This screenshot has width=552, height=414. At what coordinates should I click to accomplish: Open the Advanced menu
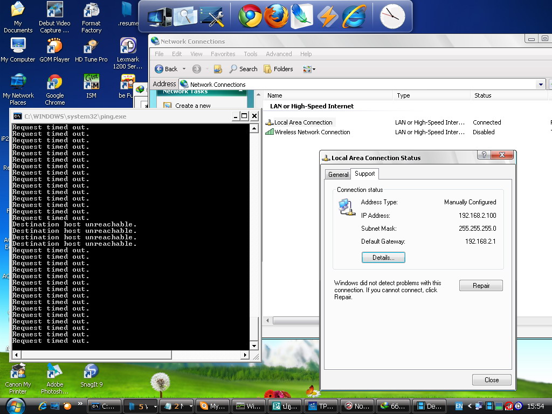pyautogui.click(x=279, y=54)
